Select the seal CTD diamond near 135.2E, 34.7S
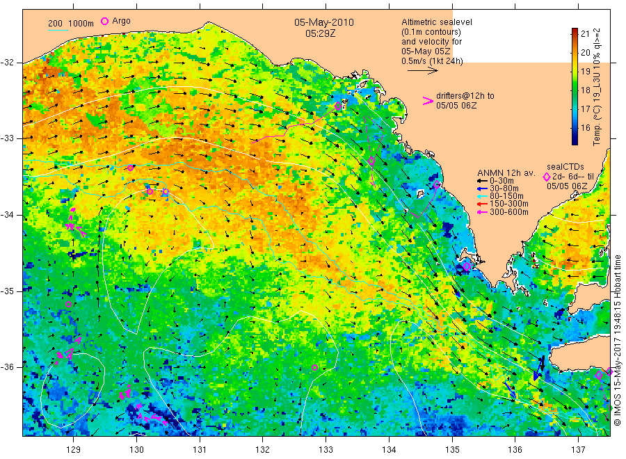Viewport: 626px width, 459px height. (x=467, y=266)
